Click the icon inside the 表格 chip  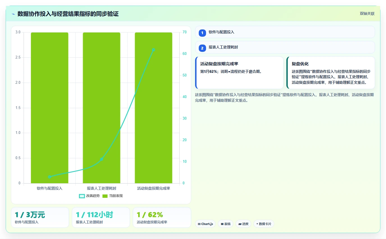coord(222,224)
